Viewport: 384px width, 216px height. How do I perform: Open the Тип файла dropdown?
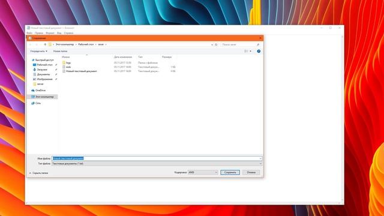click(157, 163)
